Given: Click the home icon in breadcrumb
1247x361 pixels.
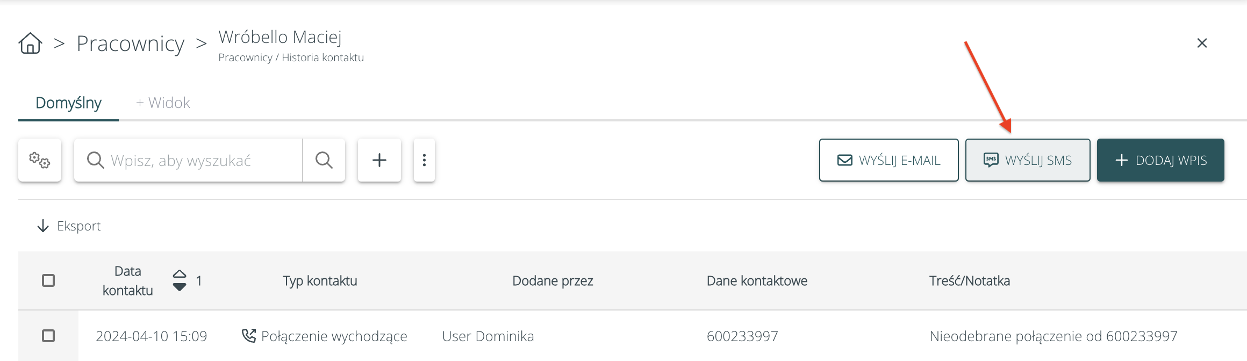Looking at the screenshot, I should [x=30, y=44].
